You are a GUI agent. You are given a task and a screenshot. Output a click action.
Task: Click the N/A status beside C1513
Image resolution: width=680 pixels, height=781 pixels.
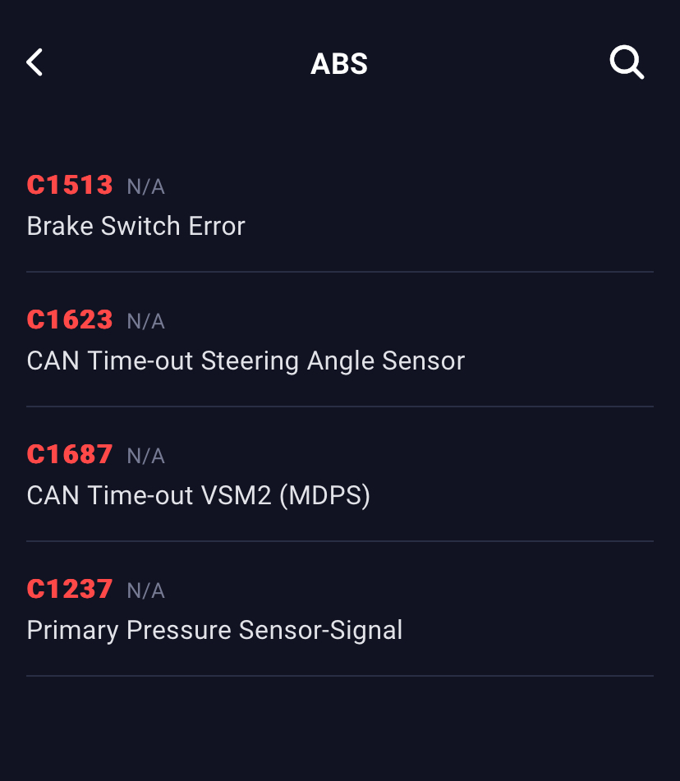tap(146, 187)
